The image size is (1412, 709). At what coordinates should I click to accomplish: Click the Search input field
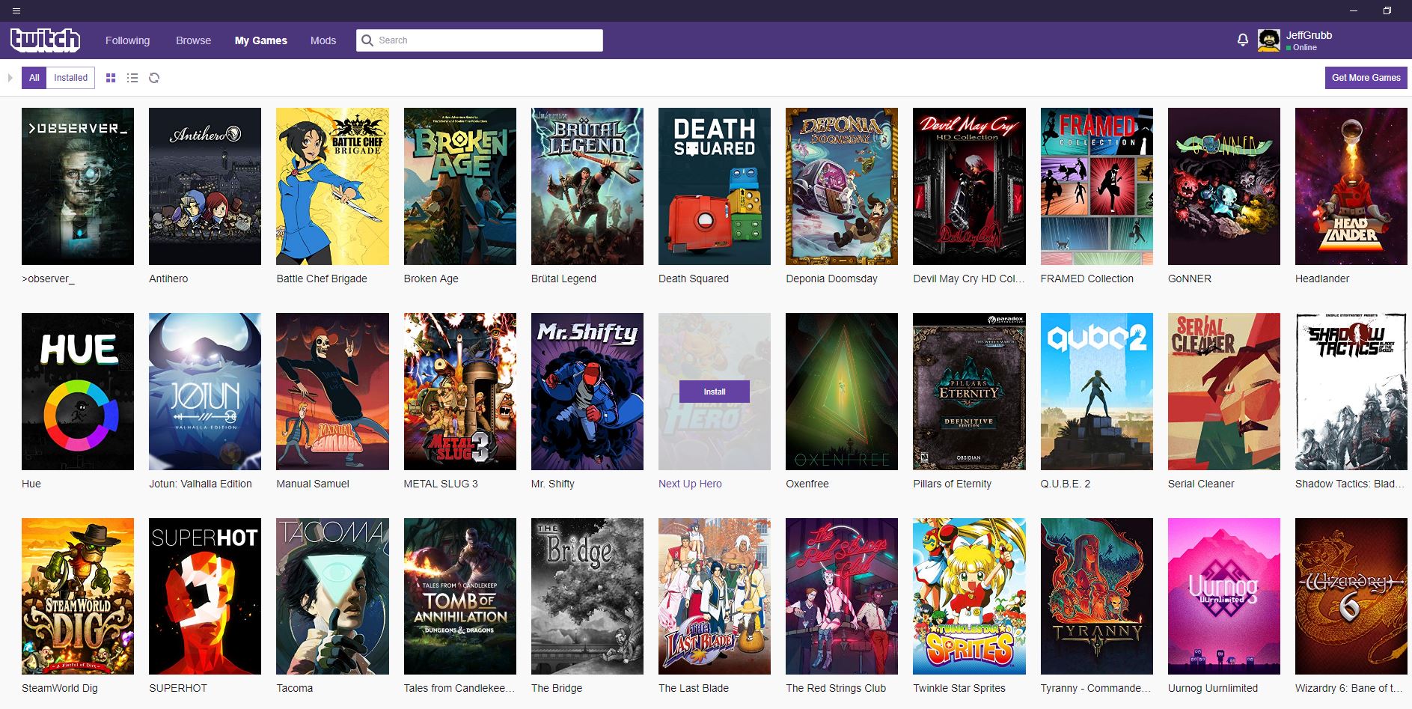[x=480, y=40]
